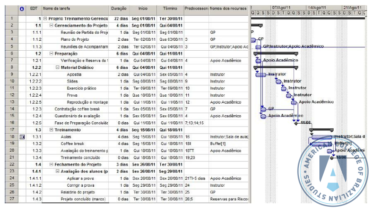Viewport: 370px width, 208px height.
Task: Click the Slides task Gantt bar
Action: (279, 82)
